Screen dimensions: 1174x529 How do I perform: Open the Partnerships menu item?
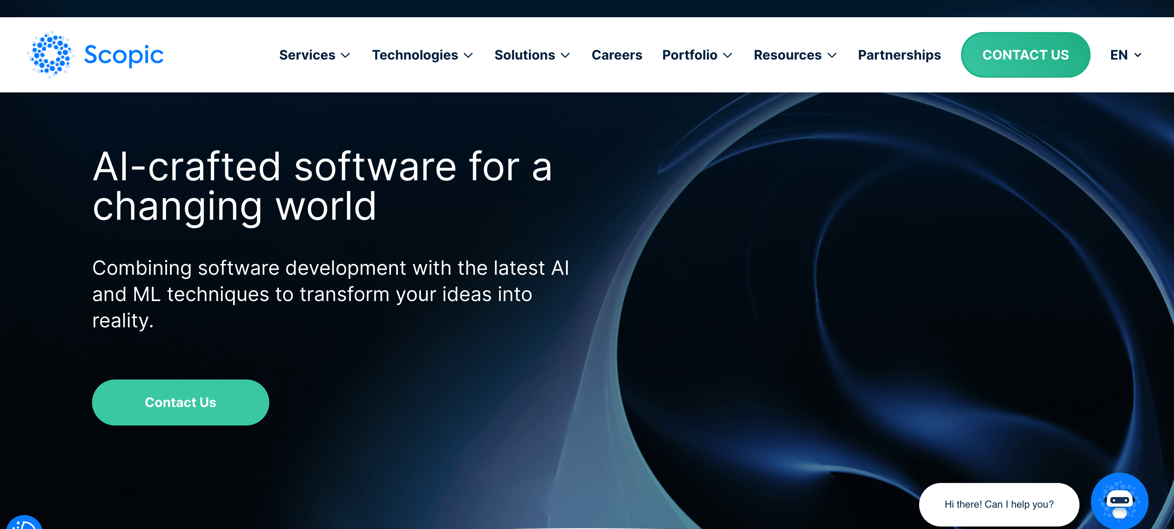899,55
